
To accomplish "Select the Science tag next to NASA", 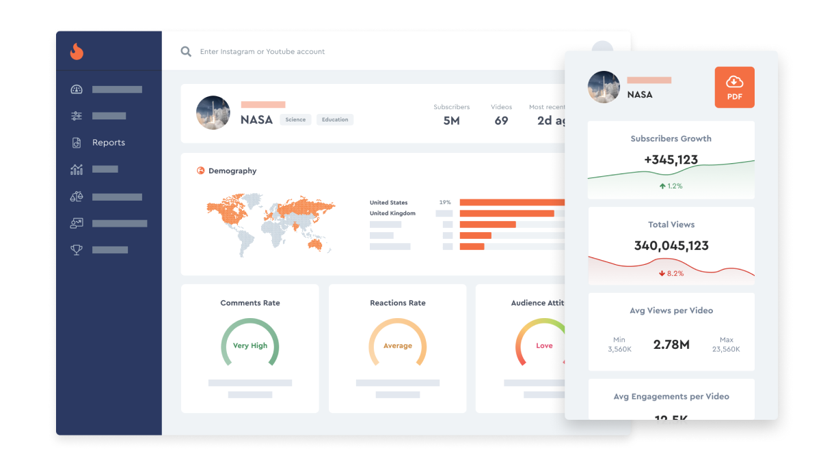I will click(x=295, y=119).
